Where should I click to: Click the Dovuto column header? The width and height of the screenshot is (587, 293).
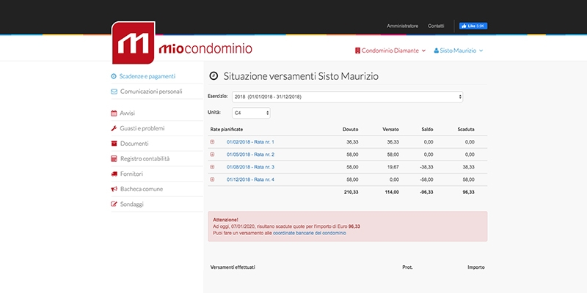point(351,130)
